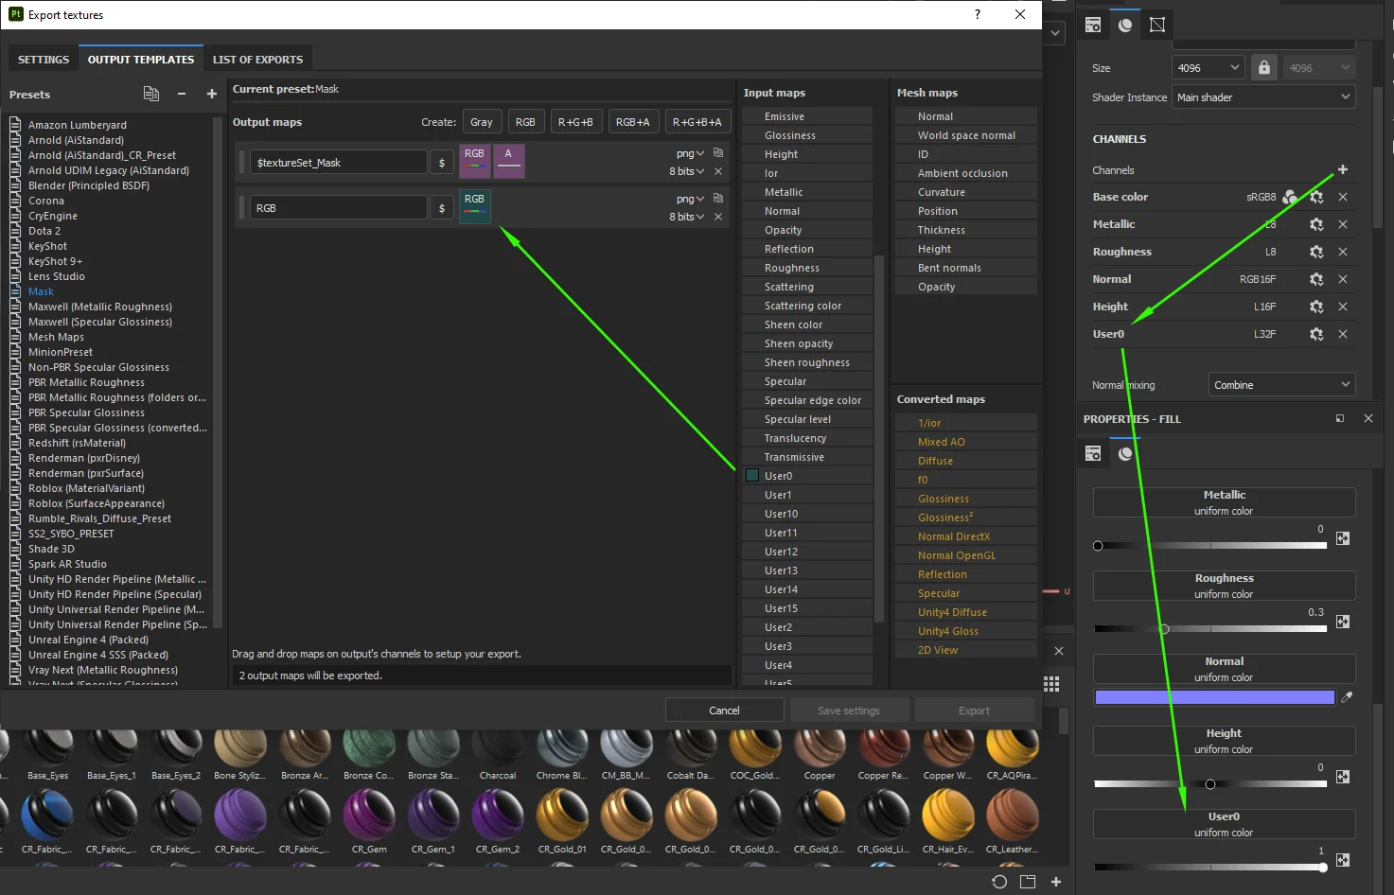Duplicate the RGB output map
Viewport: 1394px width, 895px height.
[x=718, y=198]
